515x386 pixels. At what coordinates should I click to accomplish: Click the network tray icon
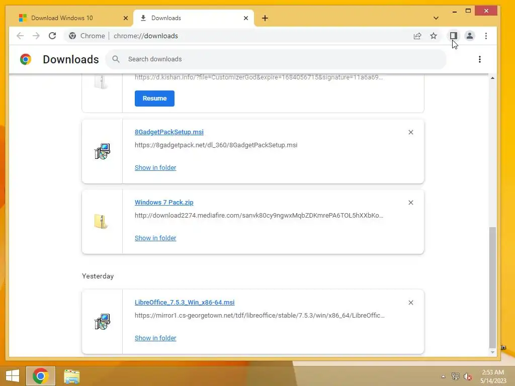click(455, 376)
